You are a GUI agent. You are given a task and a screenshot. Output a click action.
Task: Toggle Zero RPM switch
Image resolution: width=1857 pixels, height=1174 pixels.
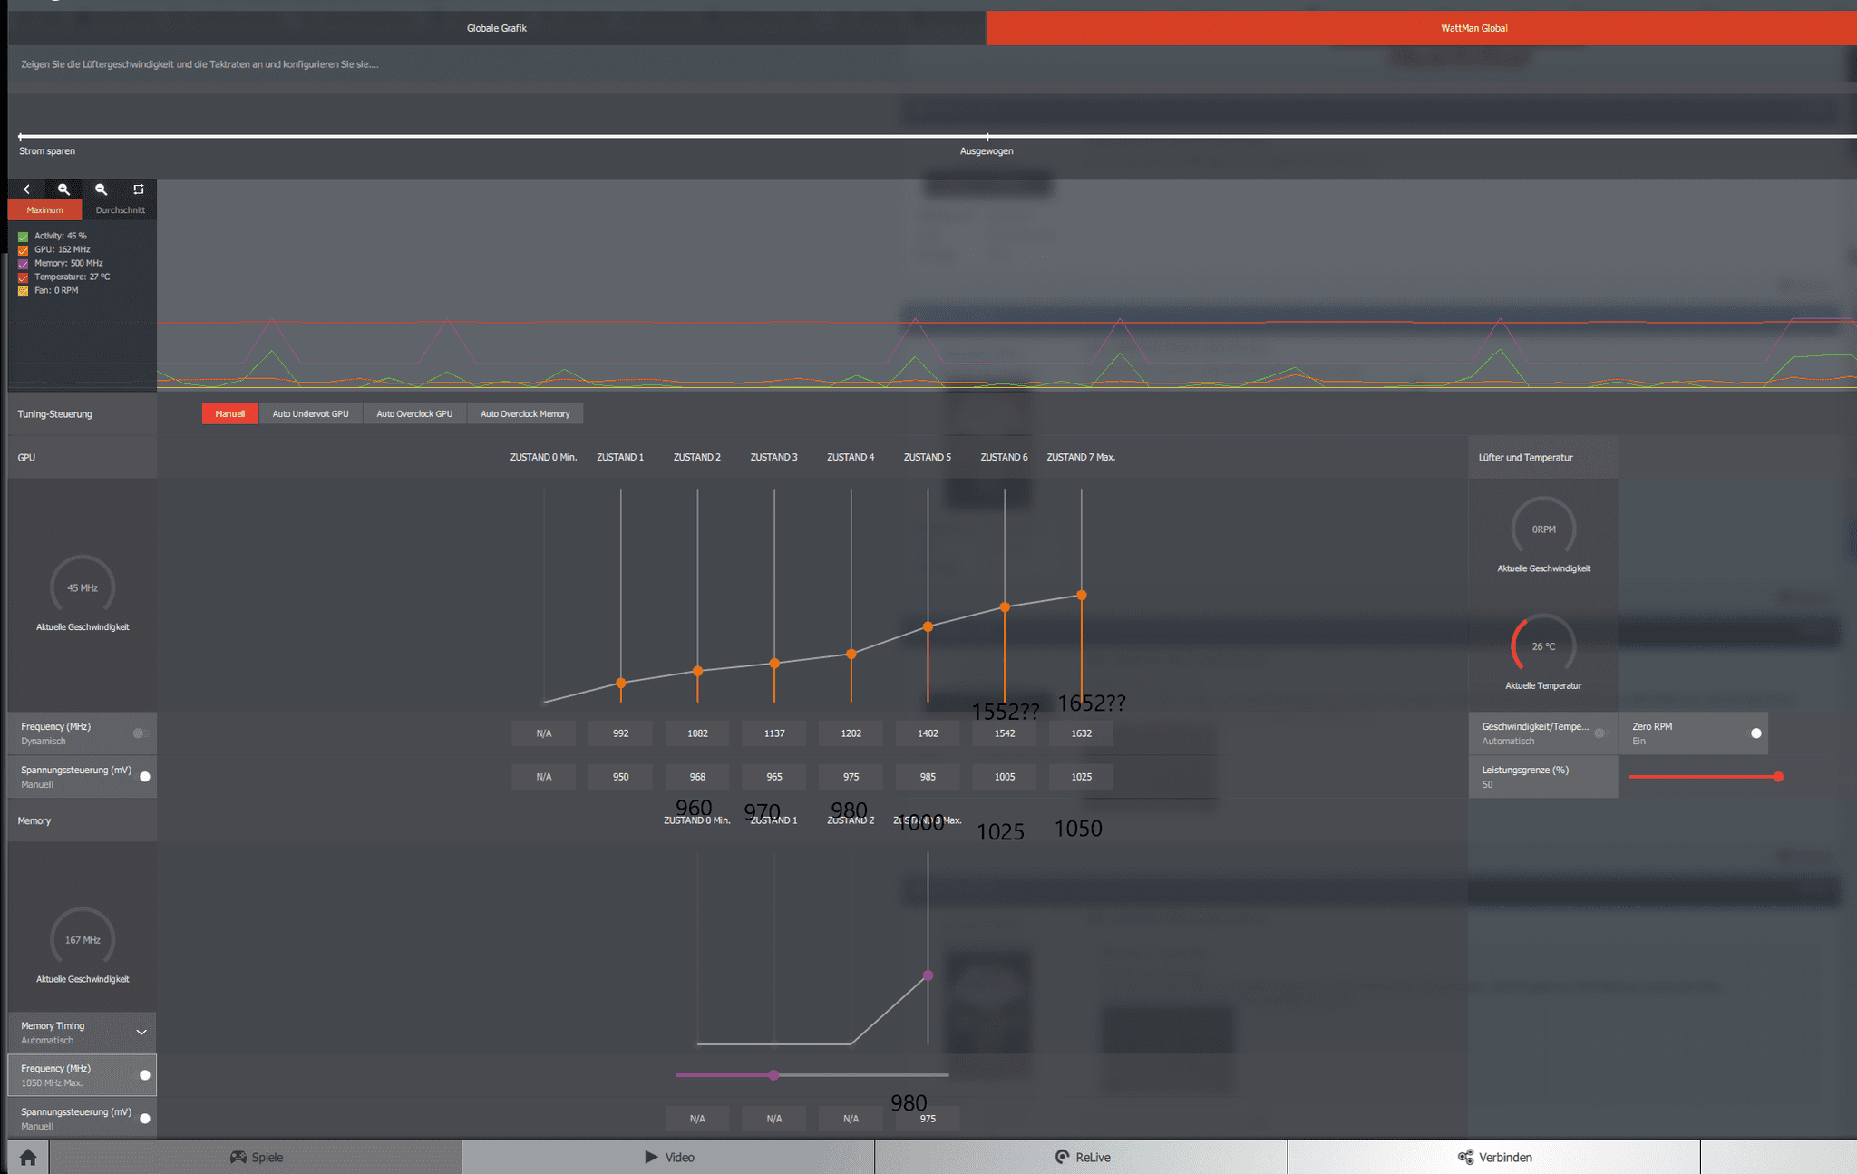pos(1755,733)
